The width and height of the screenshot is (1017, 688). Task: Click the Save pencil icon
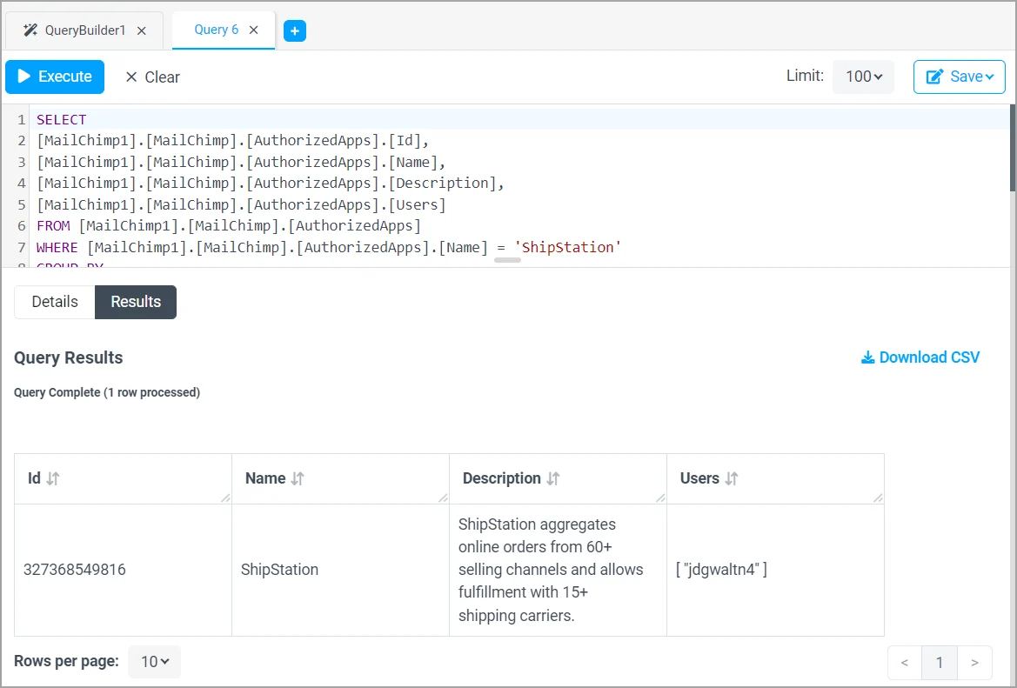coord(934,77)
